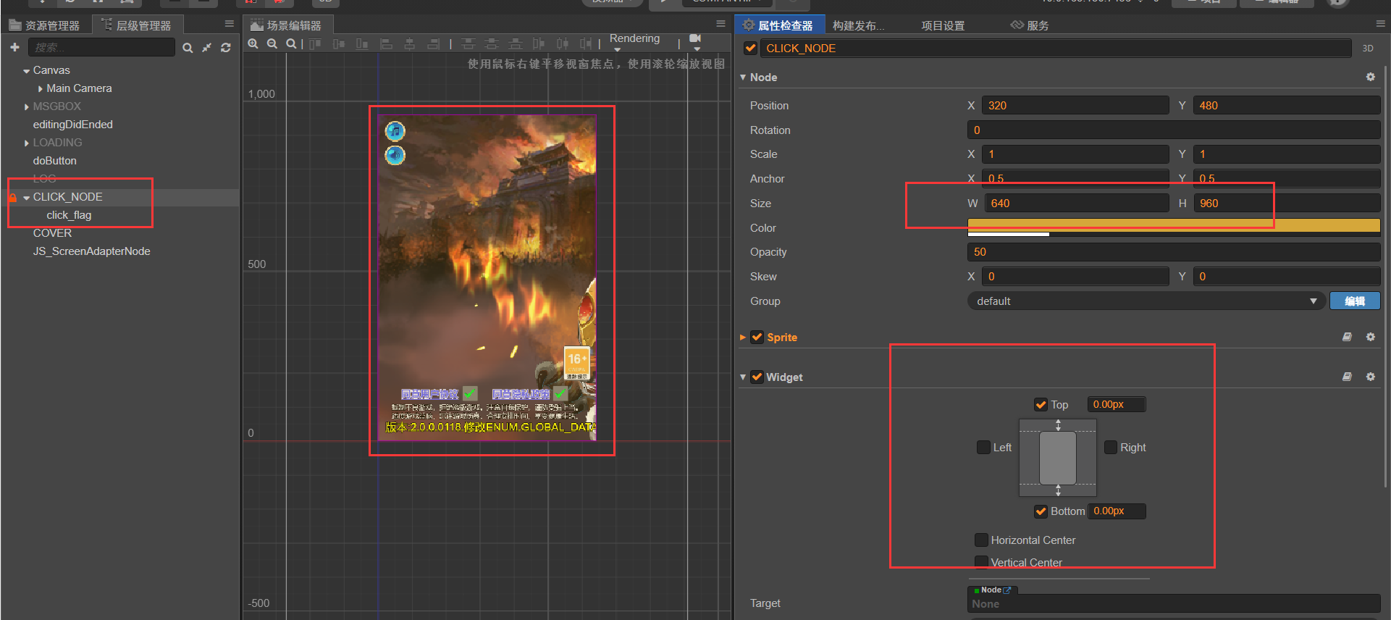This screenshot has height=620, width=1391.
Task: Open the inspector panel hamburger menu
Action: pos(1381,24)
